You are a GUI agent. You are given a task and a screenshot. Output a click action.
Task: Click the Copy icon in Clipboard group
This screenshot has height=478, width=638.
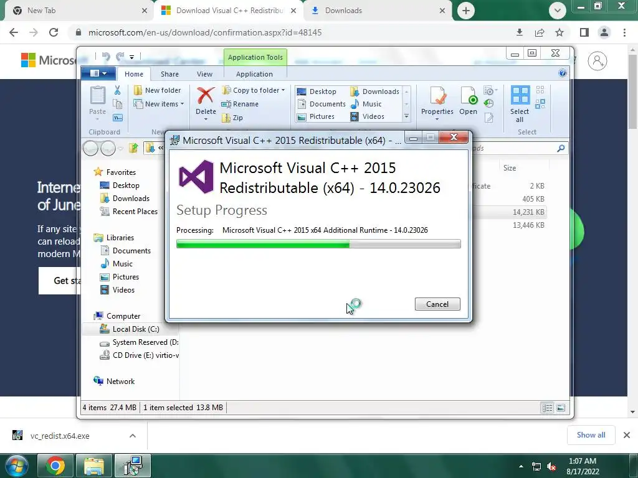click(118, 104)
